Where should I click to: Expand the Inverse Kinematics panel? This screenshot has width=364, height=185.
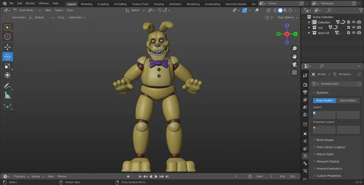coord(329,168)
